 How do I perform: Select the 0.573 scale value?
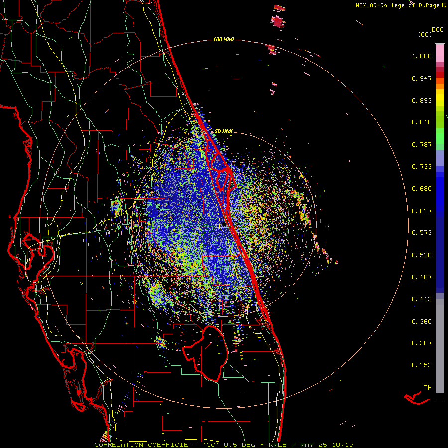422,233
